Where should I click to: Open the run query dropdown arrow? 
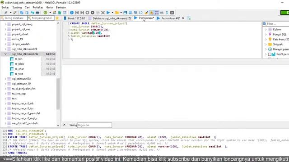coord(112,13)
